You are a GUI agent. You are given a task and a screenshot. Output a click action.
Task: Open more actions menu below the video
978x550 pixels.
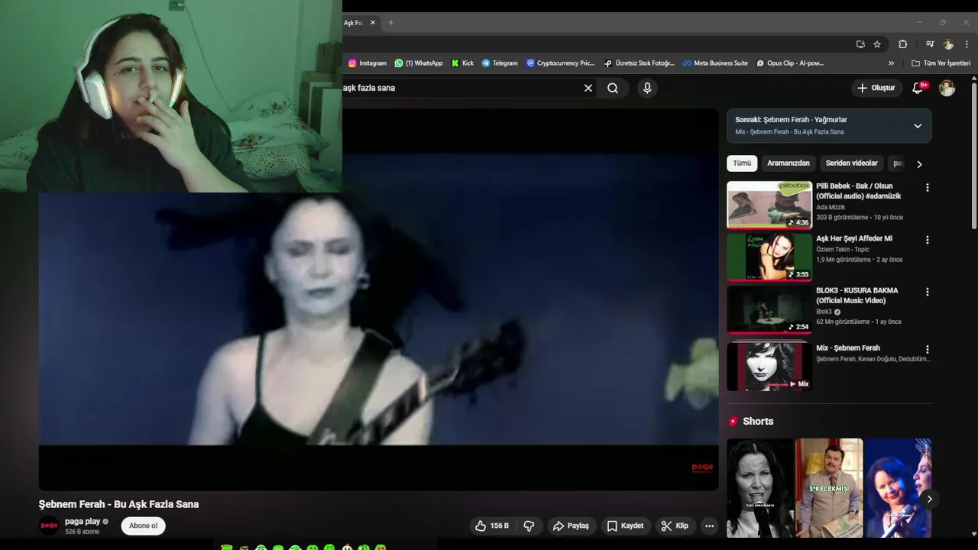pyautogui.click(x=709, y=526)
